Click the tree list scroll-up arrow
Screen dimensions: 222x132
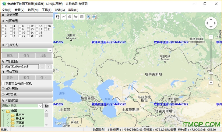pos(46,111)
